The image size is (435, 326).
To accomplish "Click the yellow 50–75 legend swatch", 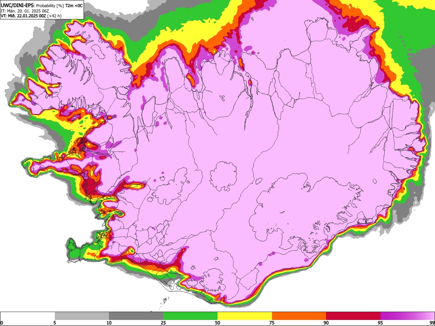I will pos(245,316).
